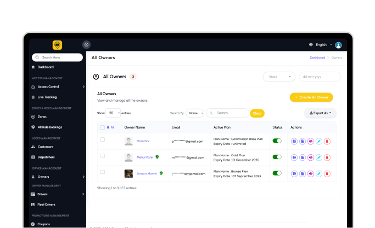Image resolution: width=375 pixels, height=228 pixels.
Task: Open the user profile avatar menu
Action: [x=338, y=45]
